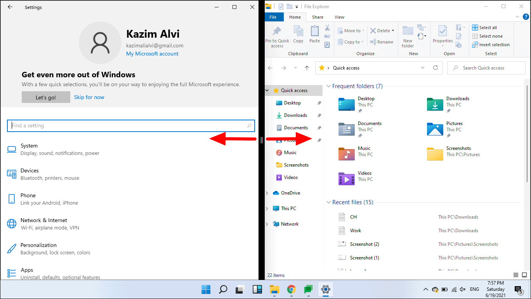Click the Let's go! button
This screenshot has width=531, height=299.
46,97
